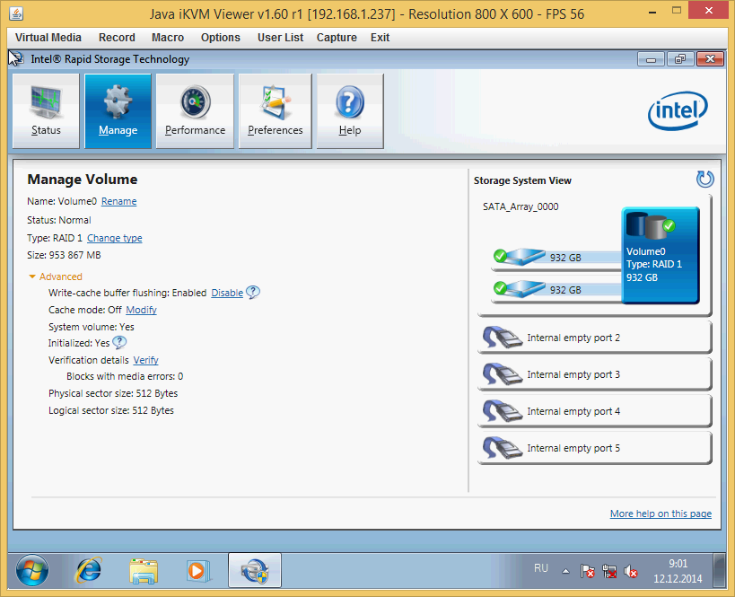
Task: Restore the Intel Rapid Storage window
Action: pos(679,59)
